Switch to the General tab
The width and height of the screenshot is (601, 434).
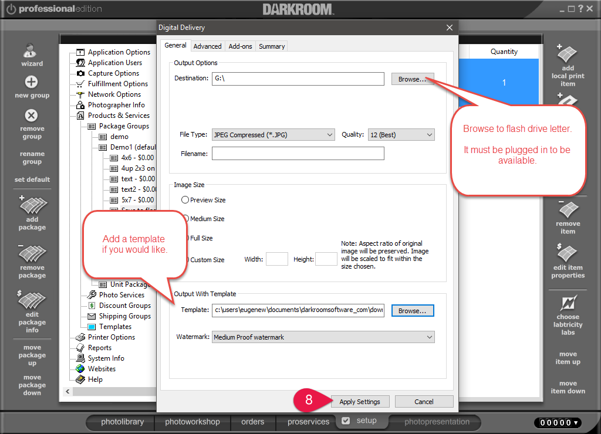tap(175, 46)
